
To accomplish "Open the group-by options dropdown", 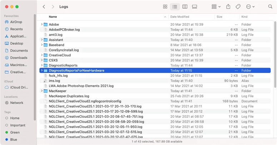I will pyautogui.click(x=216, y=7).
